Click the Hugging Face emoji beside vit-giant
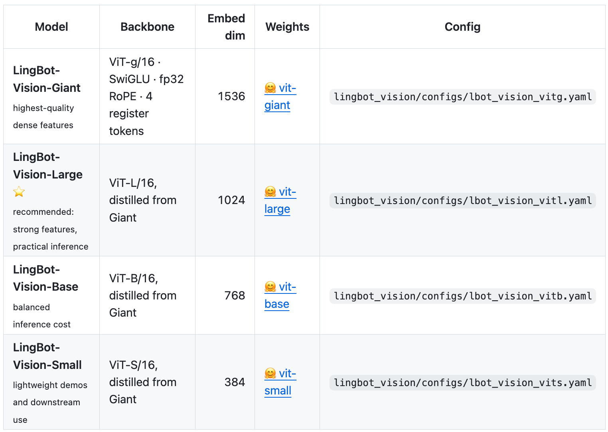 click(x=270, y=88)
